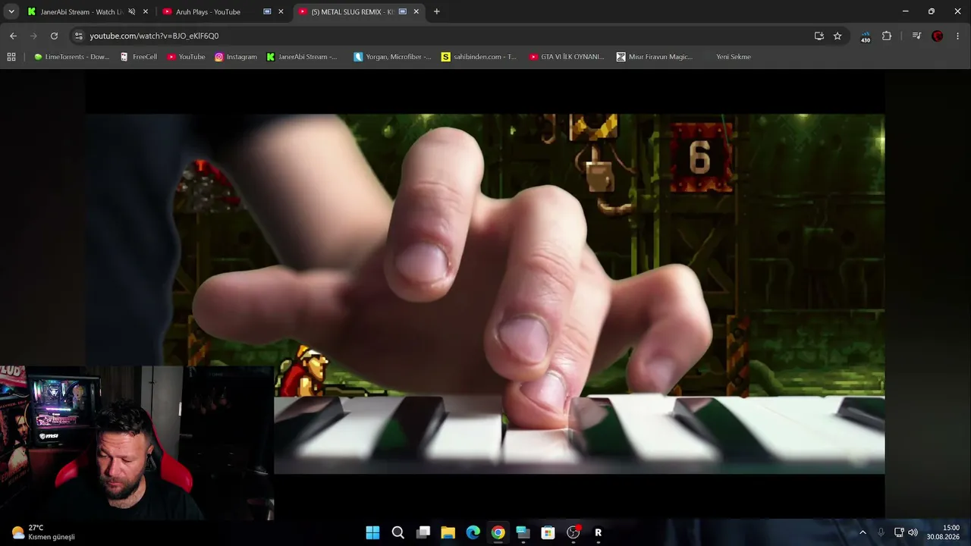
Task: Open Microsoft Store from the taskbar
Action: pos(548,532)
